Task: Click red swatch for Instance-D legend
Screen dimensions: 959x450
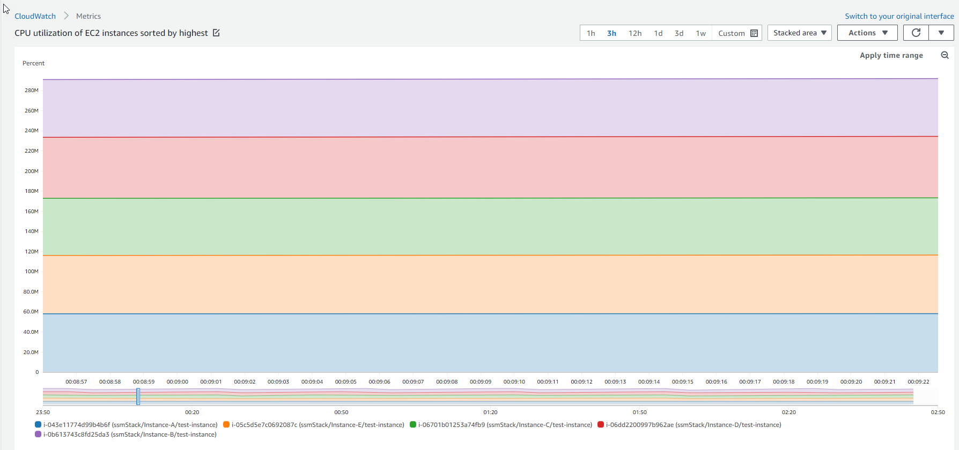Action: (x=601, y=424)
